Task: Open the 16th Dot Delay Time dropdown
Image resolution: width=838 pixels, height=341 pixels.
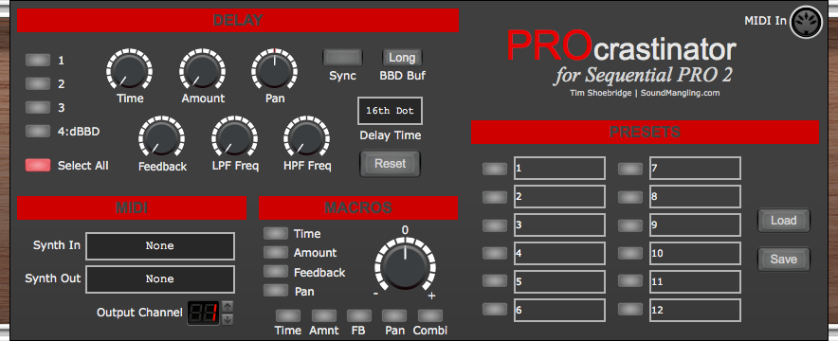Action: point(391,111)
